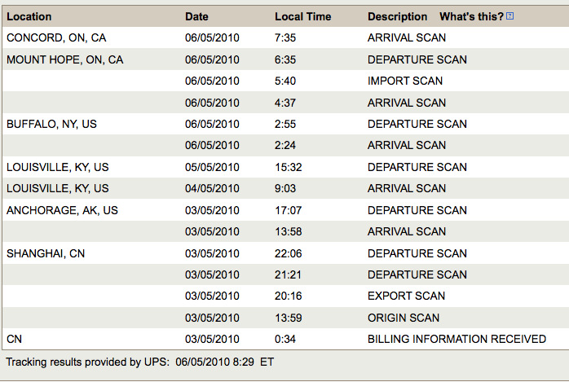
Task: Click the LOUISVILLE row dated 05/05/2010
Action: pyautogui.click(x=285, y=167)
